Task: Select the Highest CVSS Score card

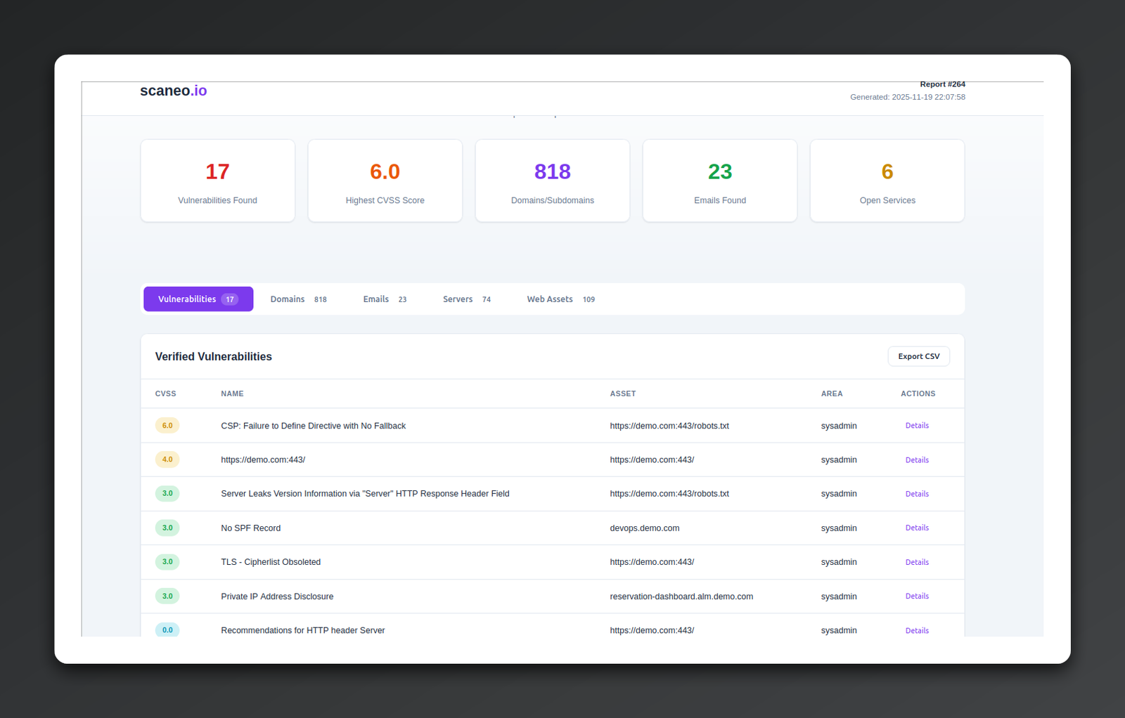Action: coord(385,181)
